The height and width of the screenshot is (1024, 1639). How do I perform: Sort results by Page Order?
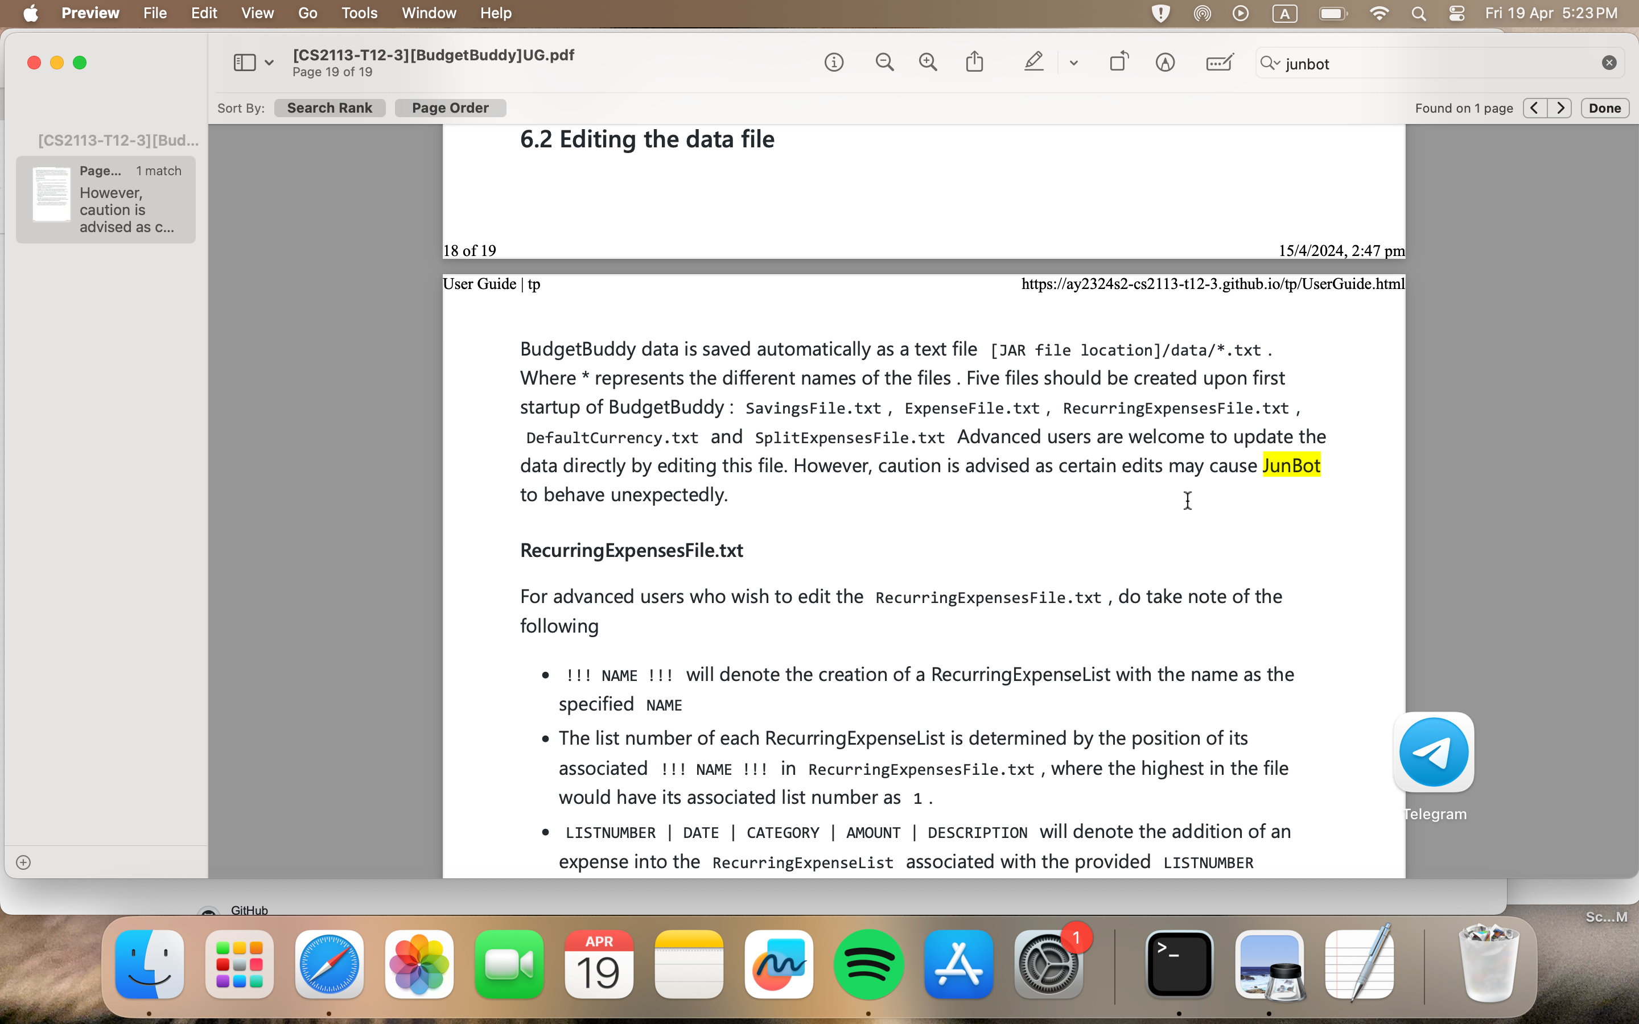coord(450,108)
